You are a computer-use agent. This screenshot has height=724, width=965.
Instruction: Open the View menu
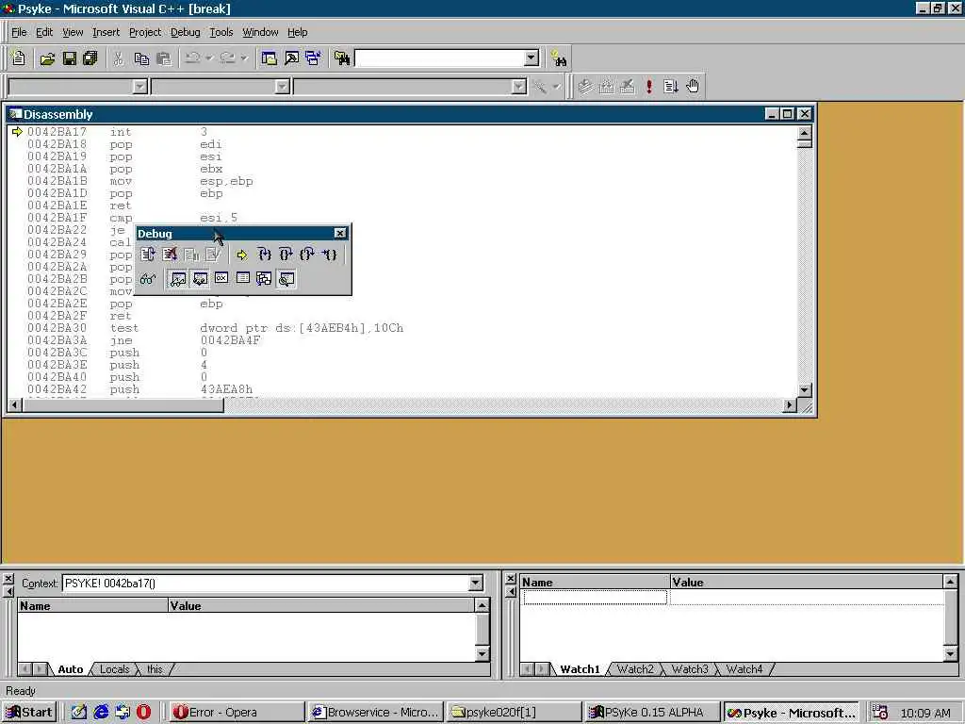tap(73, 32)
